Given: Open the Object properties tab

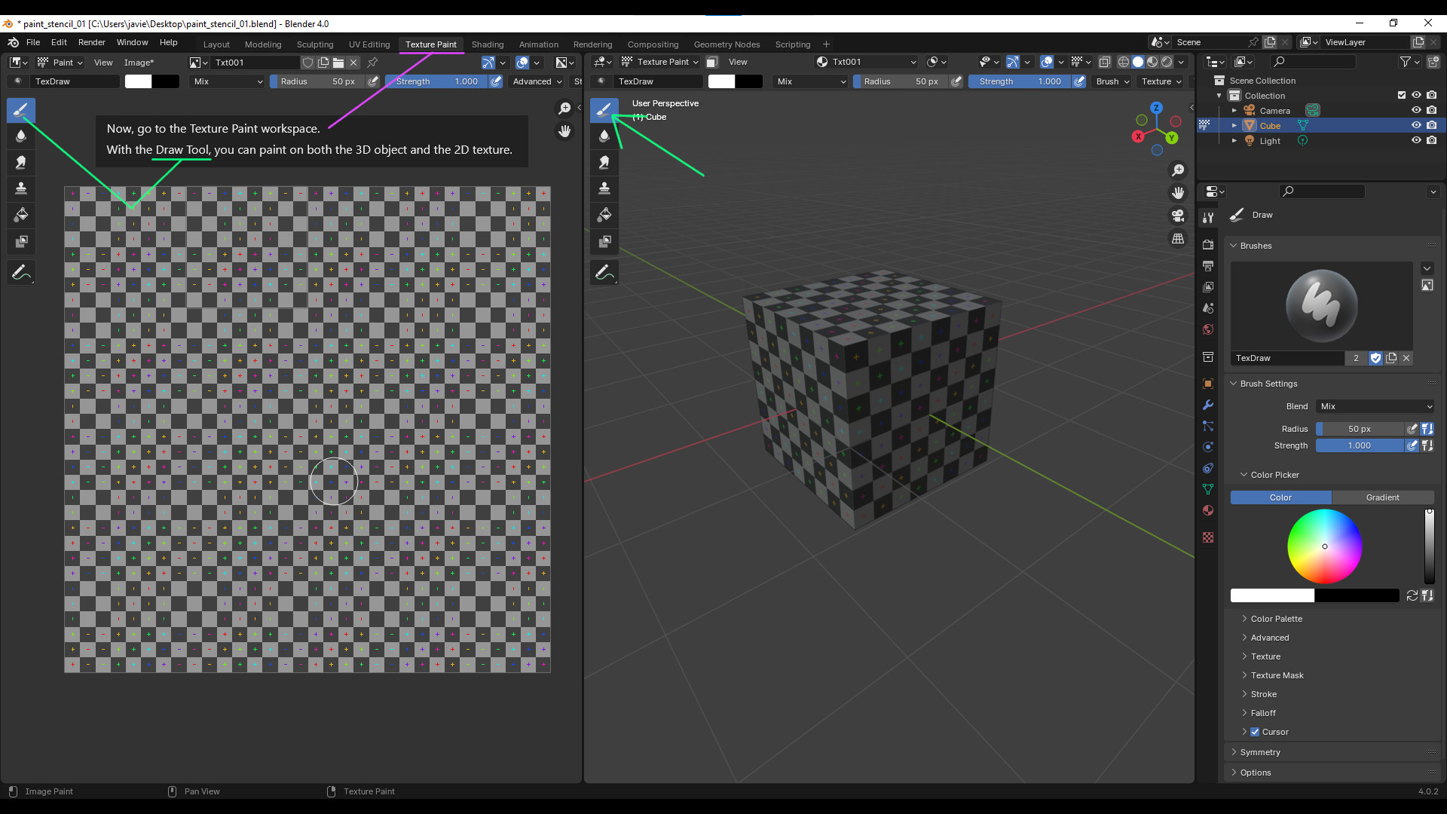Looking at the screenshot, I should tap(1208, 384).
